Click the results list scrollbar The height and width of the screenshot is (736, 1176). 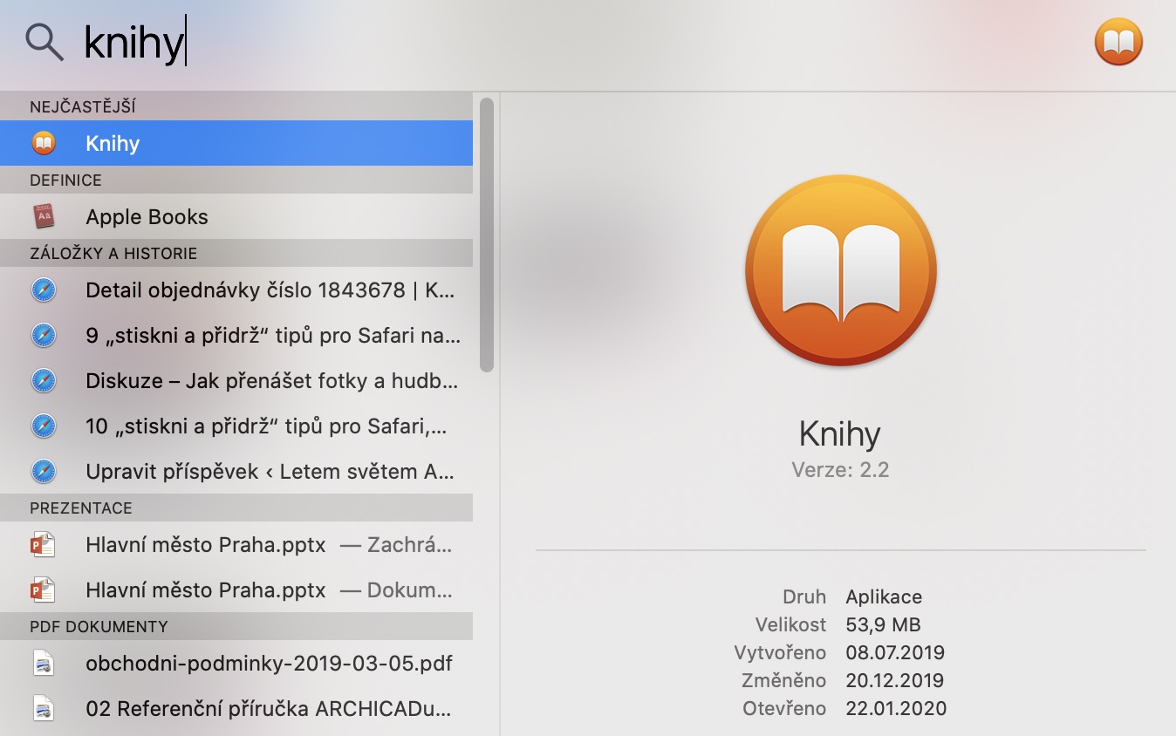tap(487, 235)
